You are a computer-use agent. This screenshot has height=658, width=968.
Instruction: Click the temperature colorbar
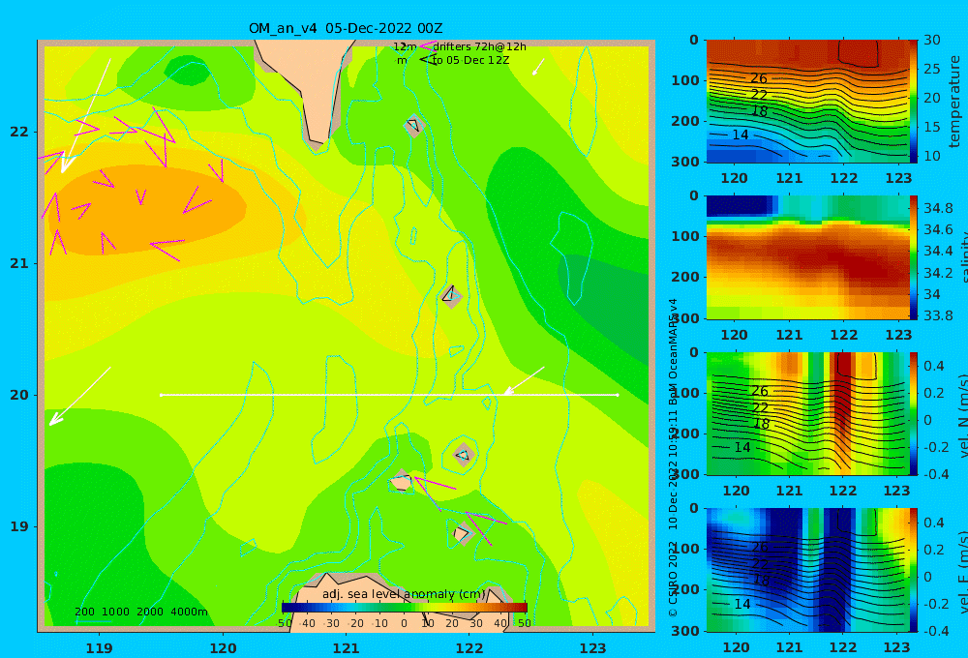(914, 102)
